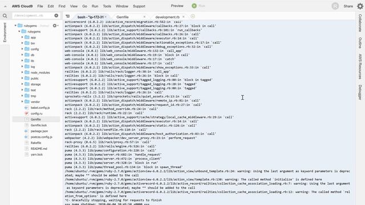
Task: Click the AWS Cloud9 logo text
Action: tap(22, 6)
